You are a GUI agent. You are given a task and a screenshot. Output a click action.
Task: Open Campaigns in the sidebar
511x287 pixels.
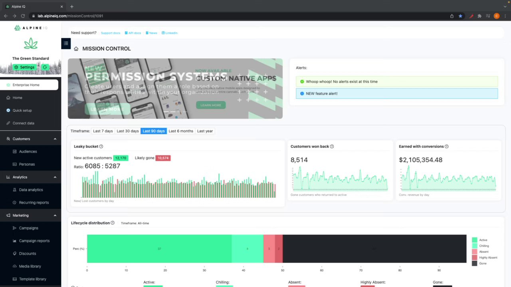coord(29,228)
